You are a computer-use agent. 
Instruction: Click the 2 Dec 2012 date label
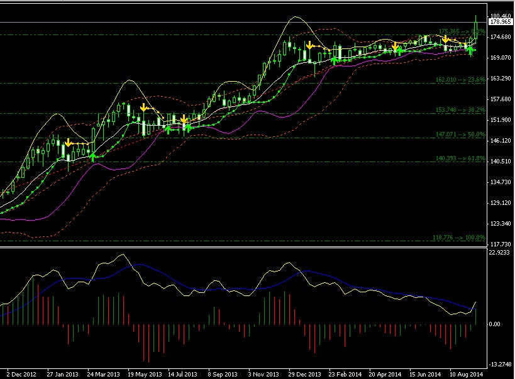[21, 374]
